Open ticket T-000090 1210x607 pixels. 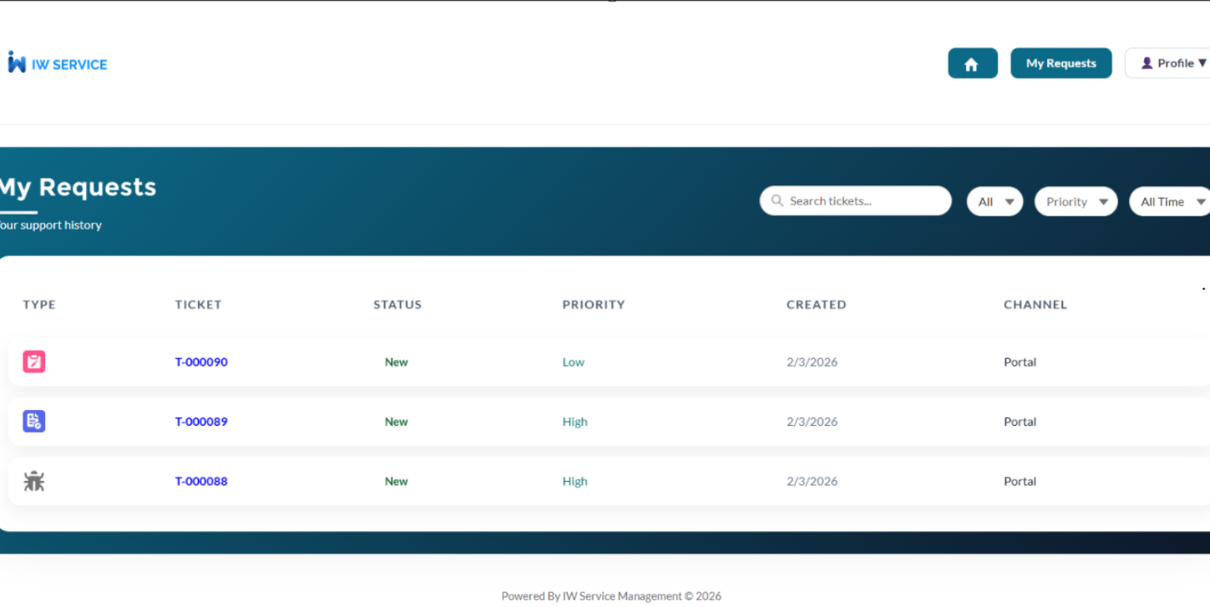pyautogui.click(x=201, y=362)
